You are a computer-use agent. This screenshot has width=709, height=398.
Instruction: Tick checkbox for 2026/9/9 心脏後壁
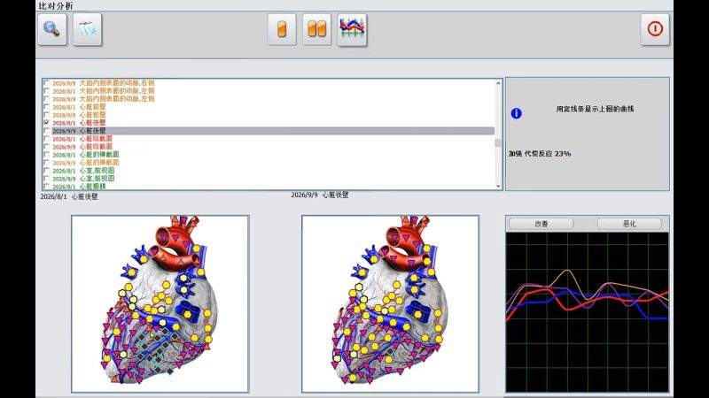click(x=46, y=131)
